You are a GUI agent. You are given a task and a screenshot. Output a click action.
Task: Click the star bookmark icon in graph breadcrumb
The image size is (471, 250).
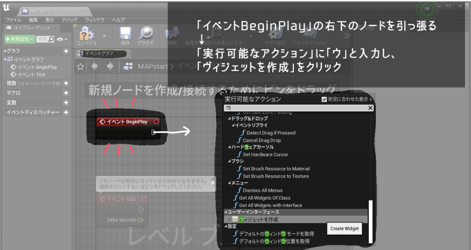[x=80, y=67]
